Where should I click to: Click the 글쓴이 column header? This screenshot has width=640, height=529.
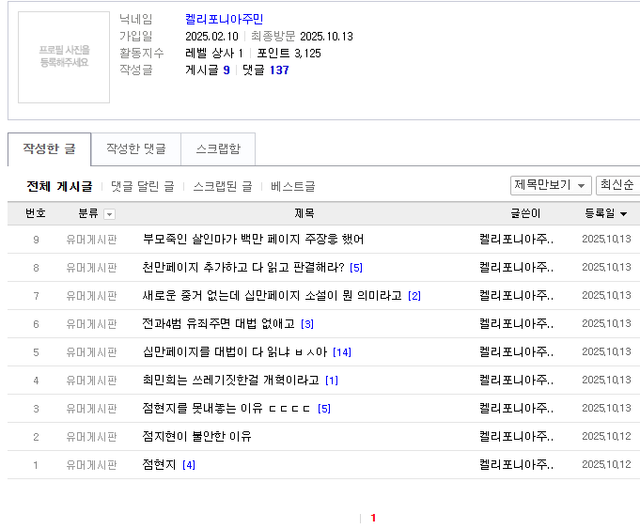pos(525,213)
